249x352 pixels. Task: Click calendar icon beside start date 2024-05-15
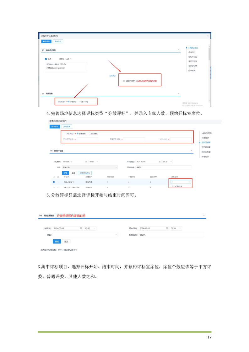pos(81,228)
